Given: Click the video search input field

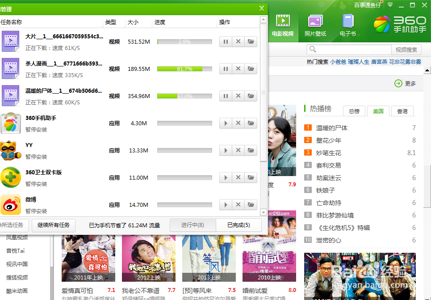Looking at the screenshot, I should point(349,49).
